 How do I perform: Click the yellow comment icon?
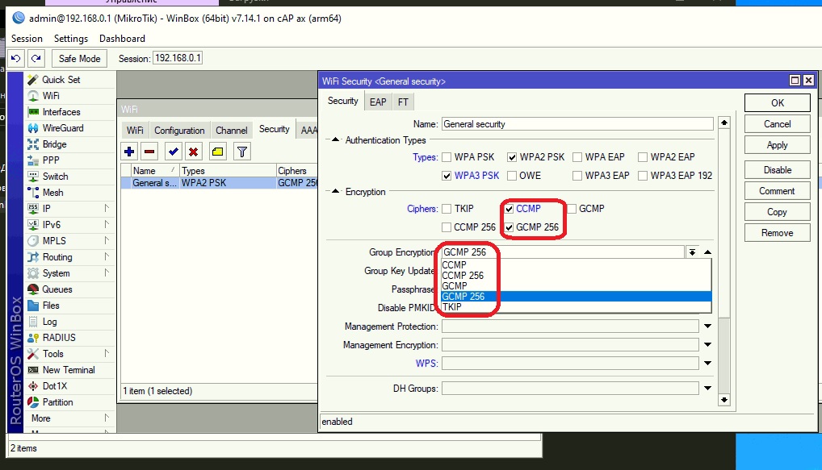[217, 152]
